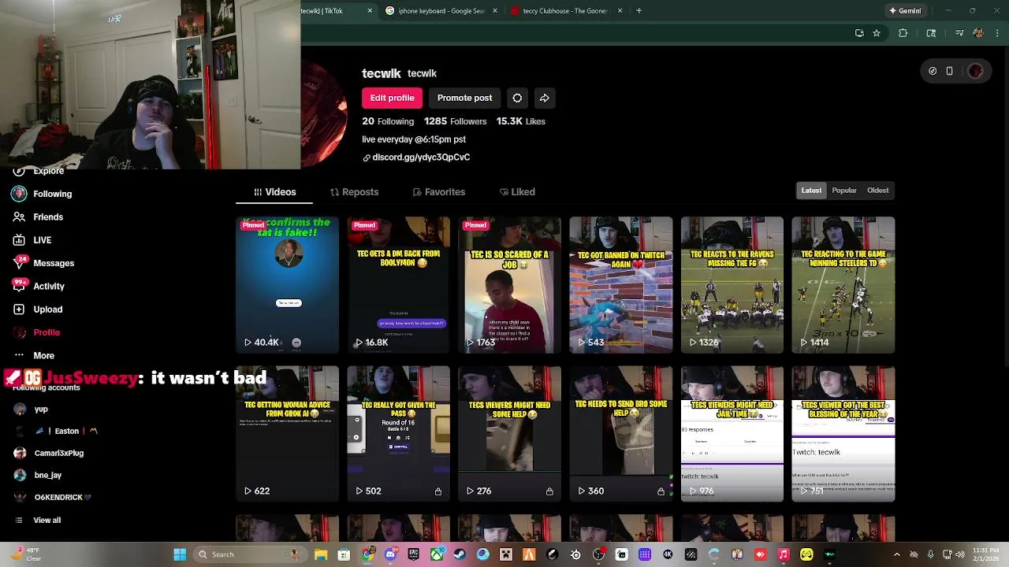Open Discord from the taskbar
Screen dimensions: 1009x567
(390, 554)
